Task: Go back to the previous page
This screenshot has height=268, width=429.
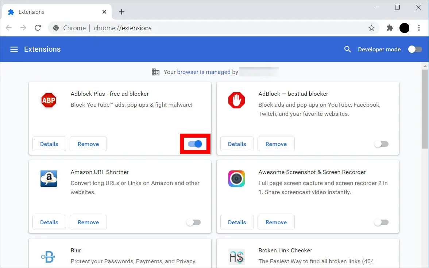Action: [9, 28]
